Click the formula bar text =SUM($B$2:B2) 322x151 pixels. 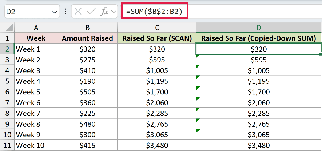[154, 12]
